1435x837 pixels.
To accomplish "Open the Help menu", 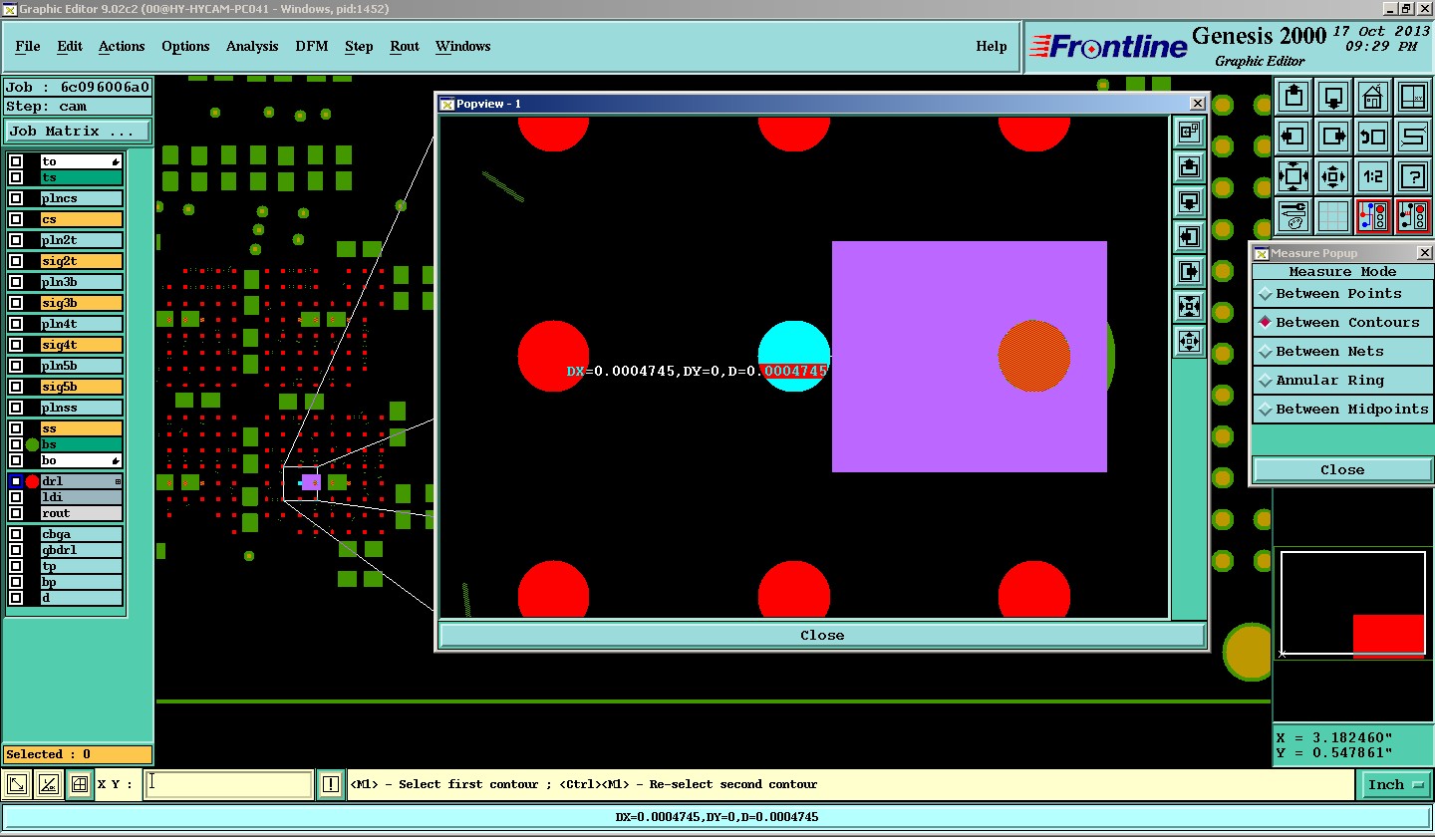I will coord(992,47).
